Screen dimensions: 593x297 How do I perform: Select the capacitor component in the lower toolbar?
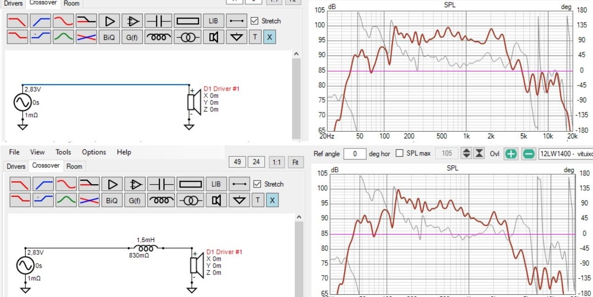coord(160,184)
